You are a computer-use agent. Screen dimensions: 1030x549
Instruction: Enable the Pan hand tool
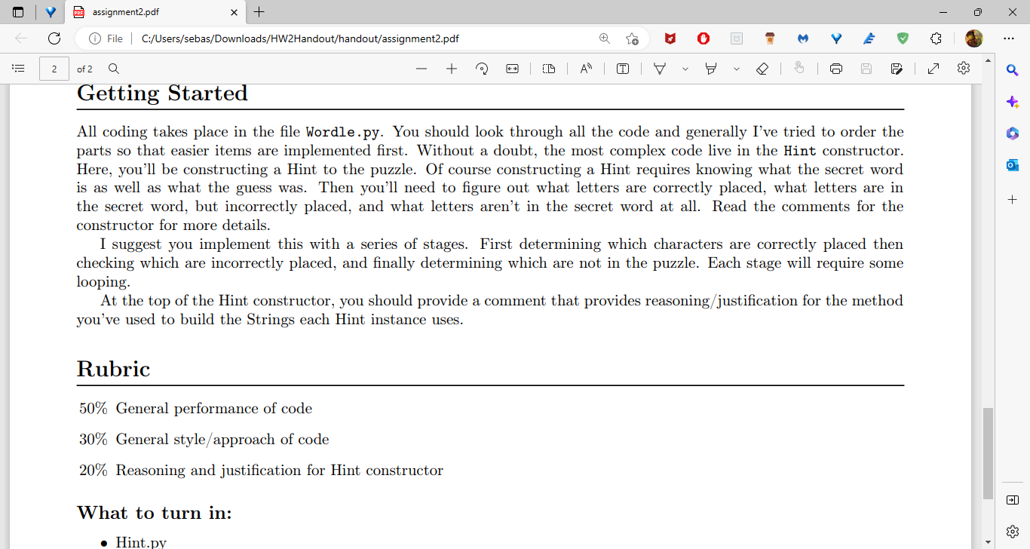799,68
